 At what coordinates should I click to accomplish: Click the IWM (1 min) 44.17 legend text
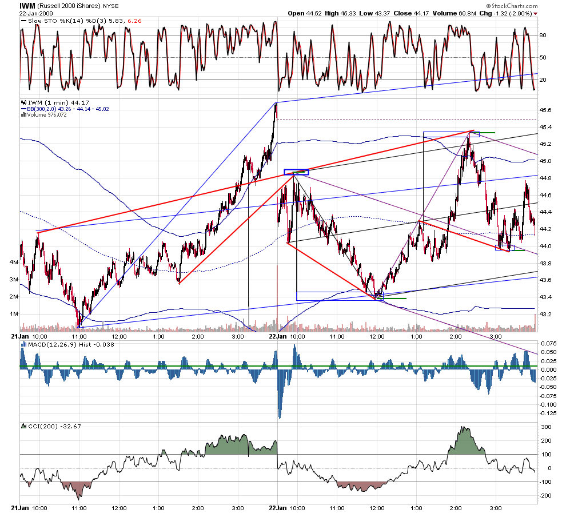tap(58, 102)
